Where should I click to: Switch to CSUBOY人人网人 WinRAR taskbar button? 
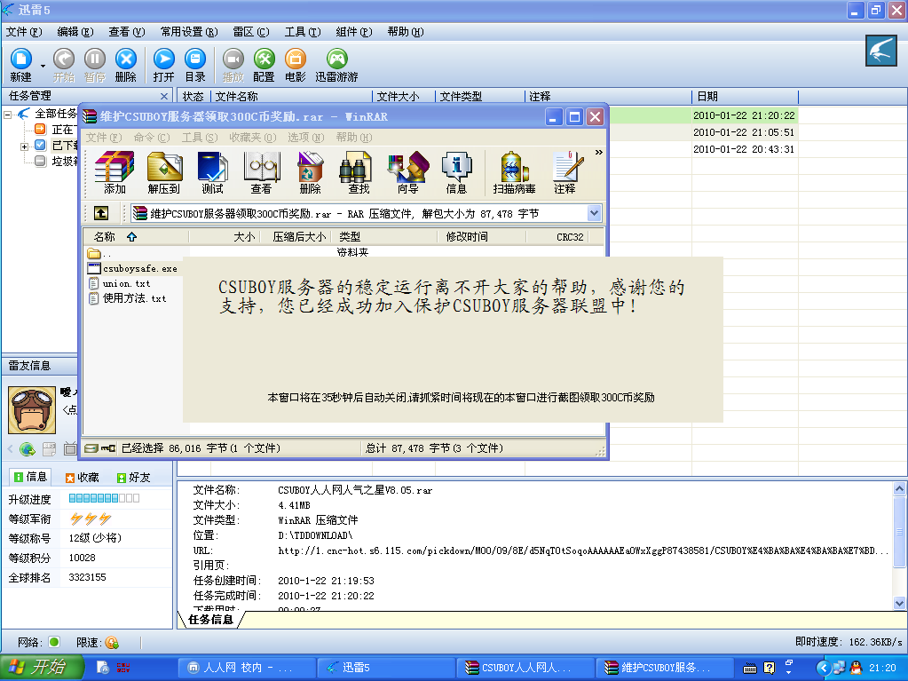coord(525,668)
